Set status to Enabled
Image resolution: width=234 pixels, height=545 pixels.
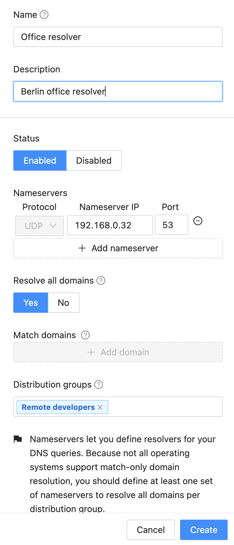click(40, 161)
